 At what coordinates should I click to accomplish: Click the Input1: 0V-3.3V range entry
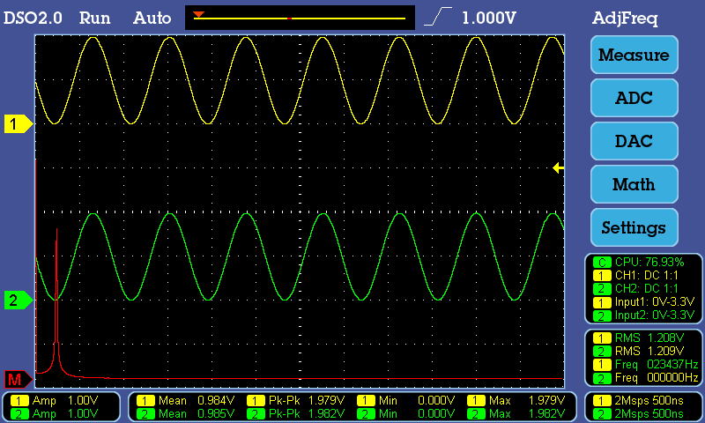(655, 301)
